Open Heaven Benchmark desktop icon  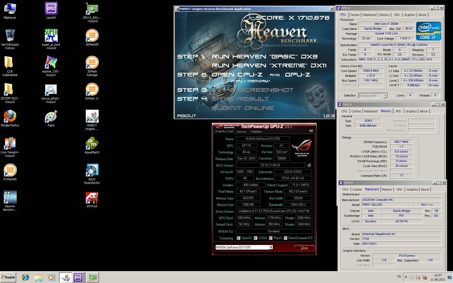(x=10, y=201)
